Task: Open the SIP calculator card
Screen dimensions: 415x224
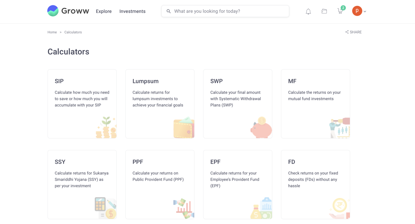Action: point(82,104)
